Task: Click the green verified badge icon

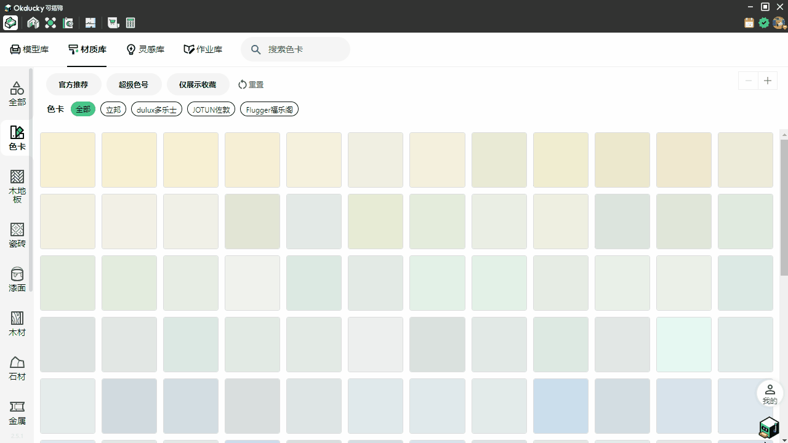Action: coord(764,23)
